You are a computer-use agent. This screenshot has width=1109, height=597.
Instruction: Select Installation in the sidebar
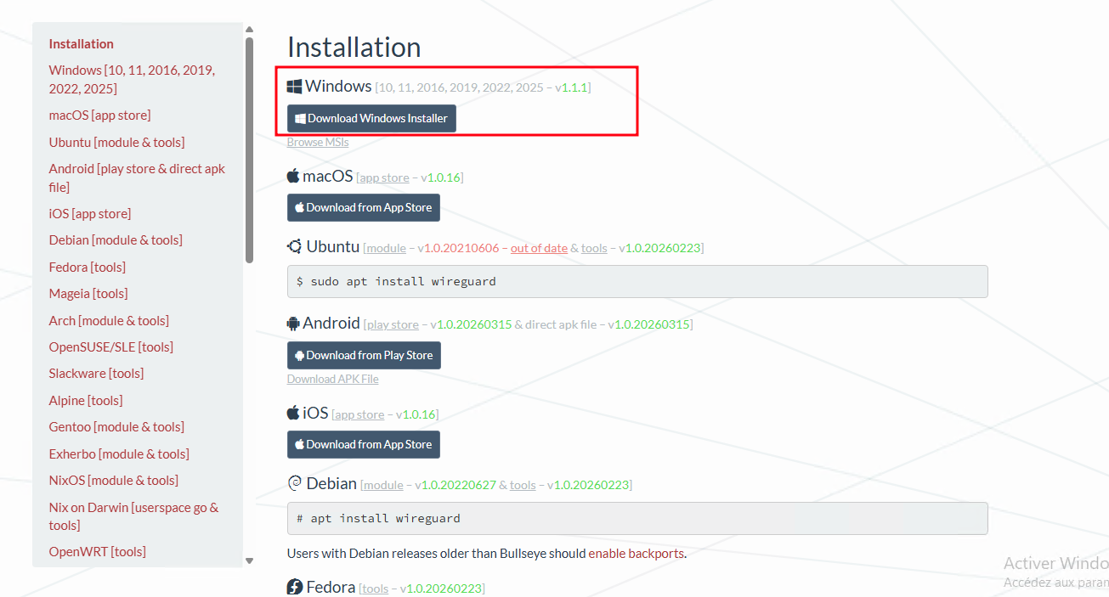point(82,44)
